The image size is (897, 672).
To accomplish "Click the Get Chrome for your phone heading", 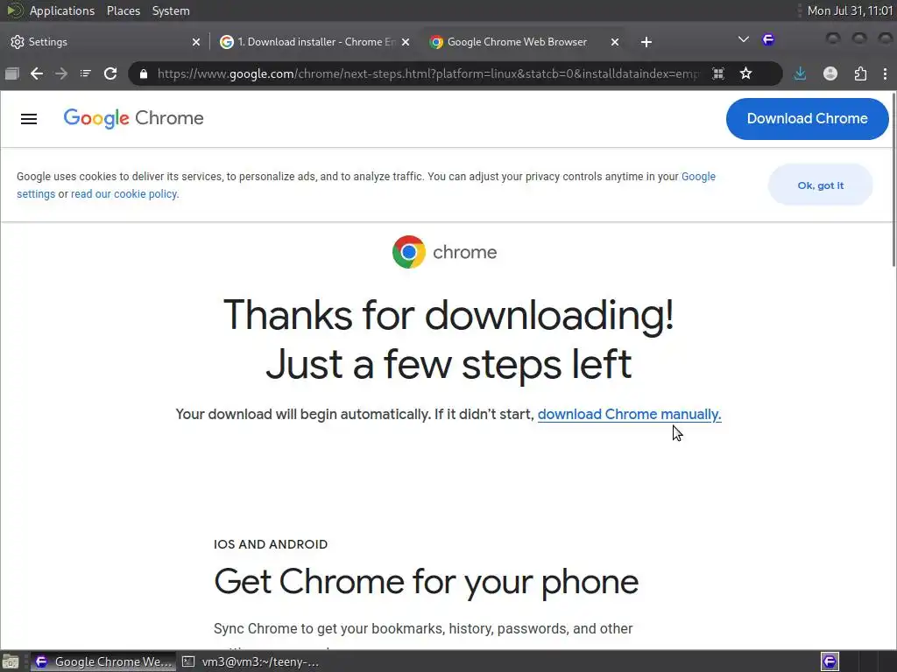I will [427, 582].
